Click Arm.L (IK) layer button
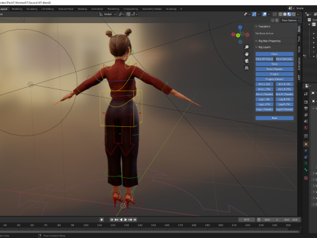The image size is (317, 238). click(x=264, y=84)
